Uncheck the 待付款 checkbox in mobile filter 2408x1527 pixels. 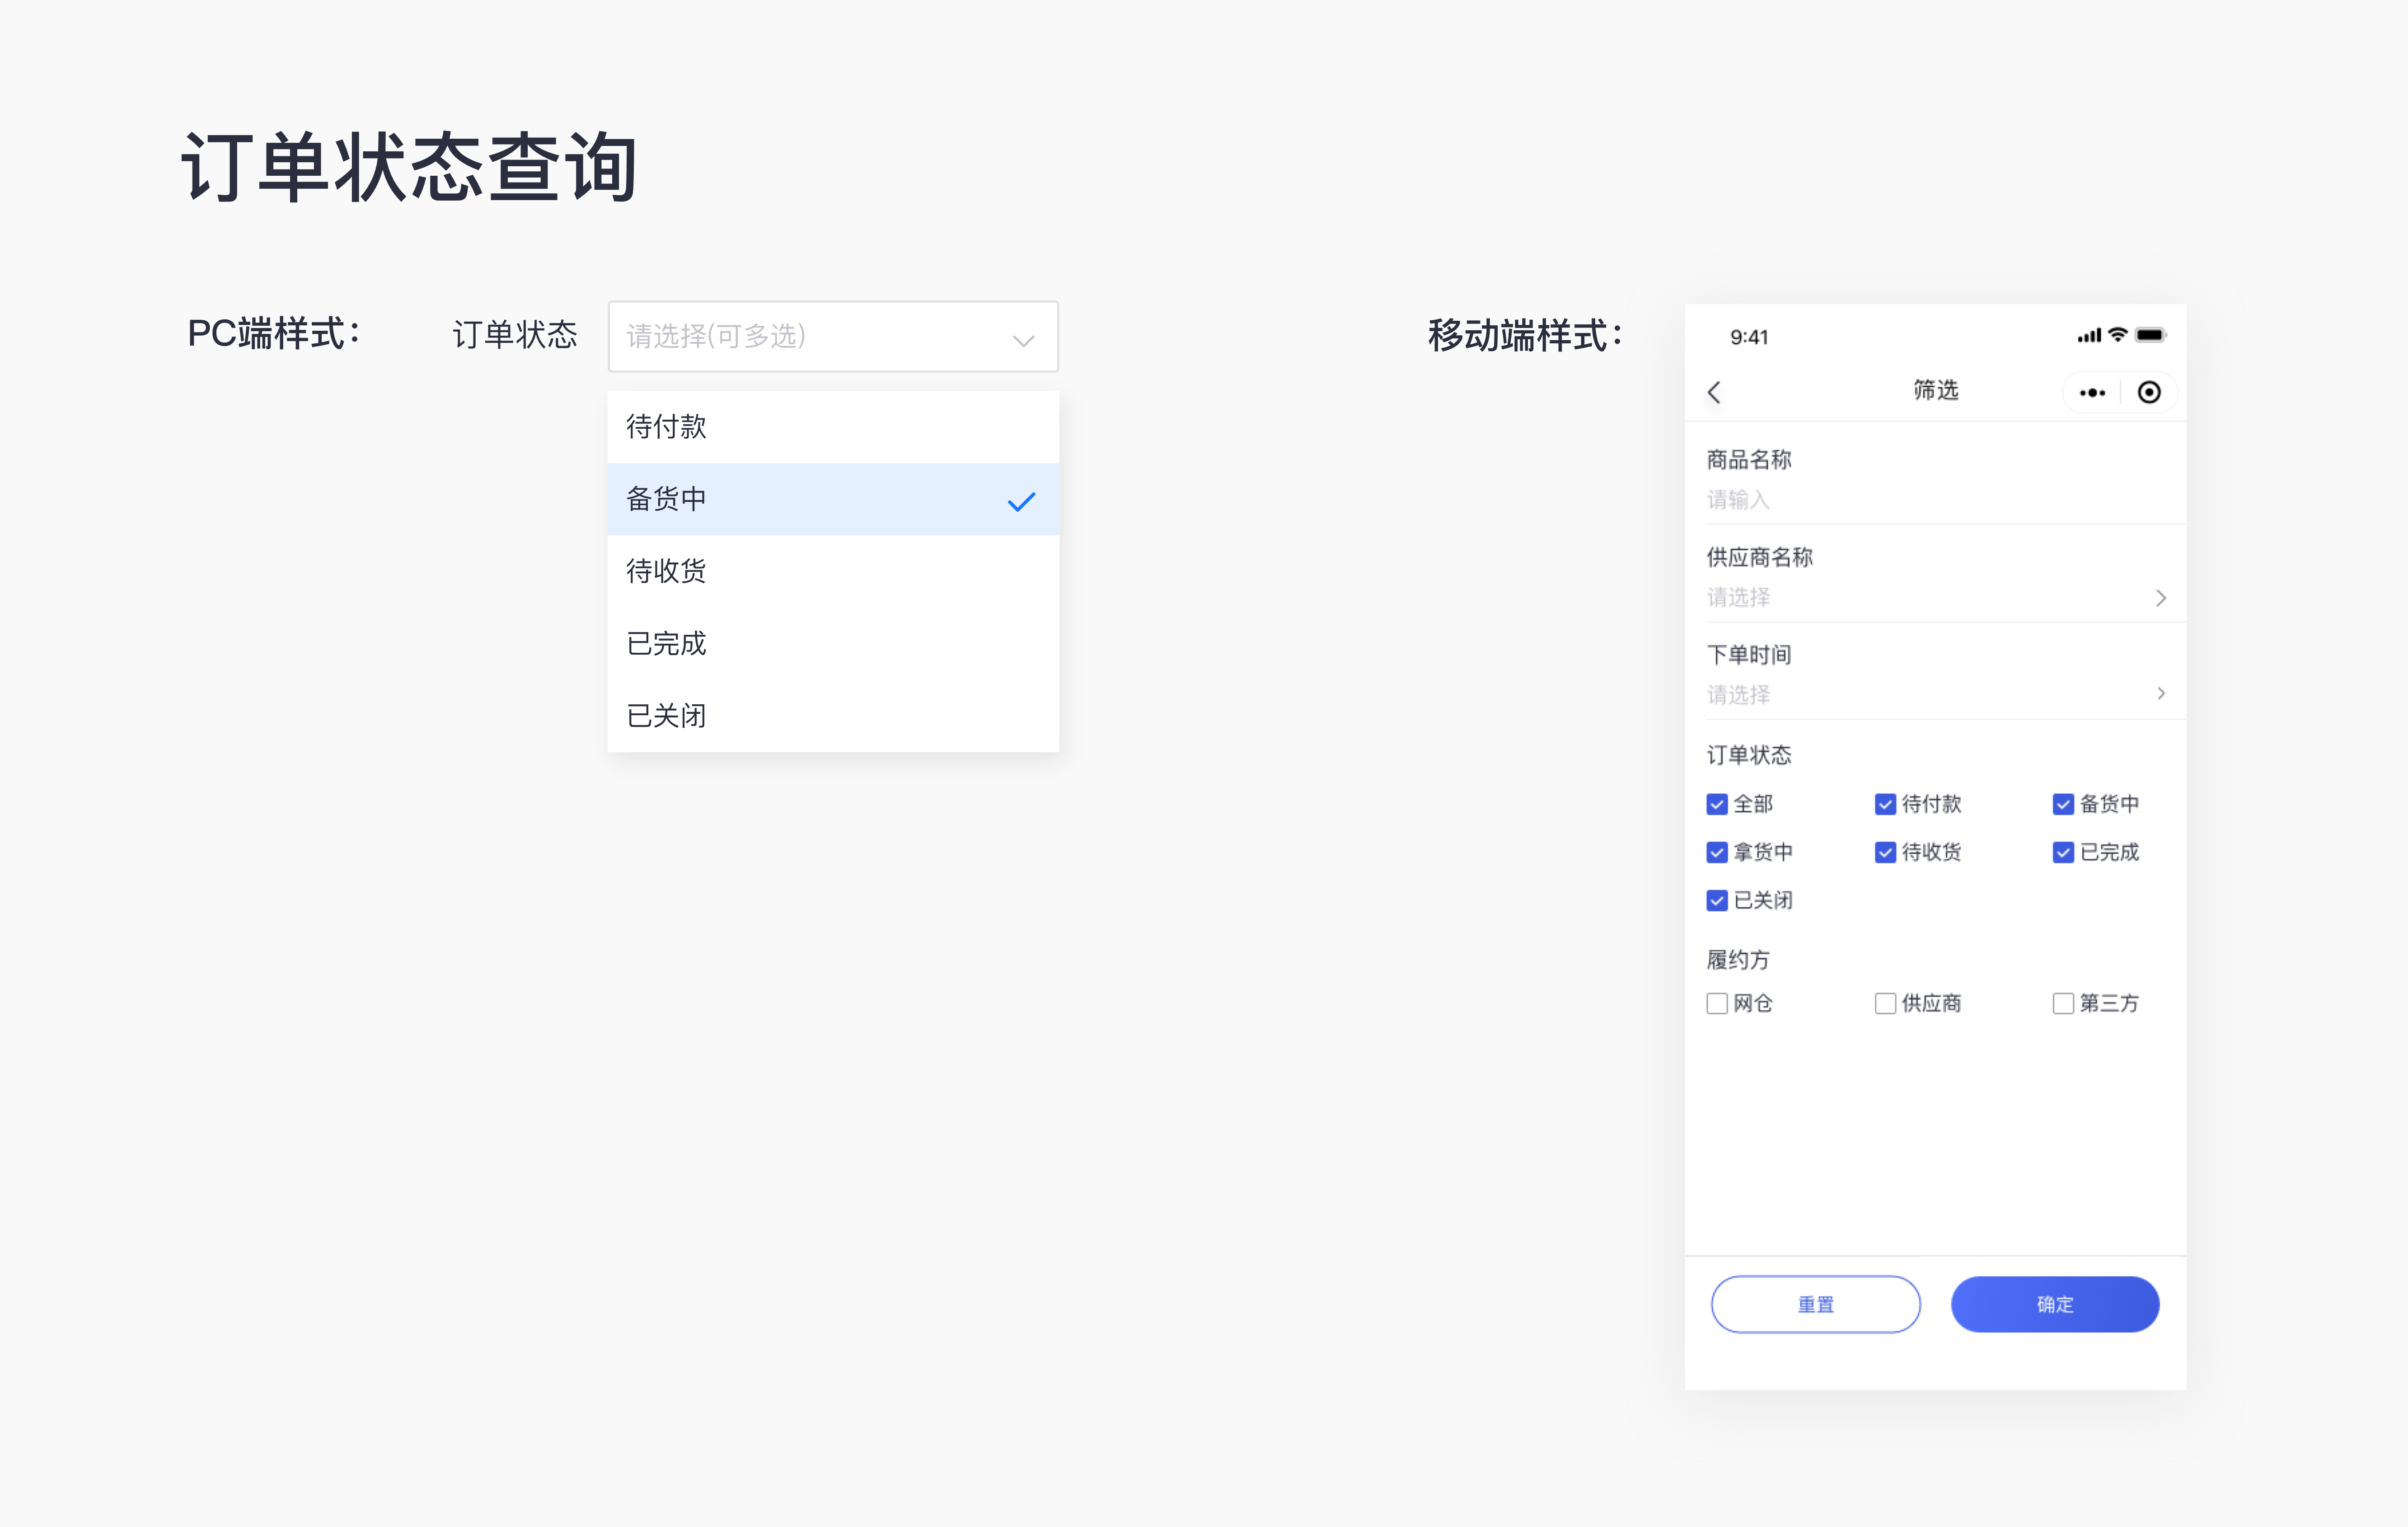[1885, 804]
